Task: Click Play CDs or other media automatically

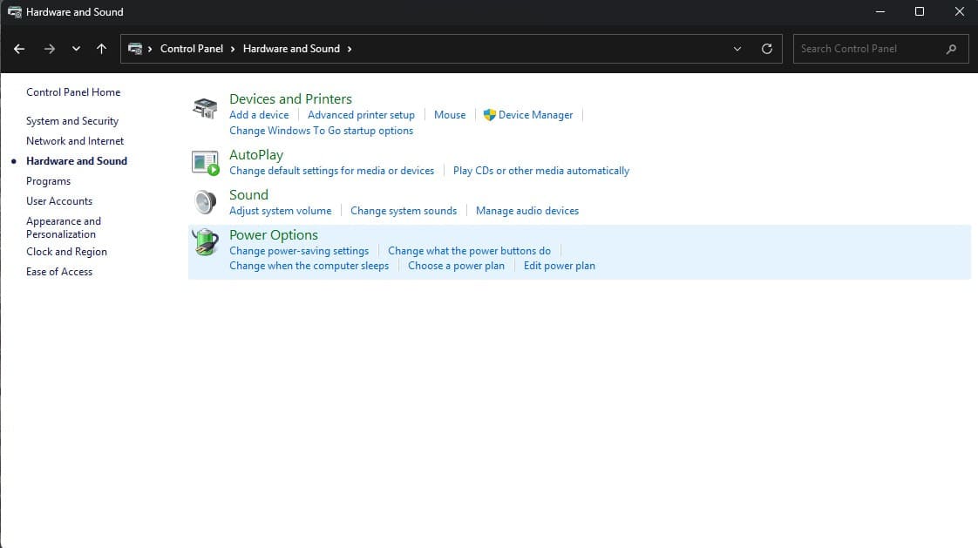Action: click(540, 171)
